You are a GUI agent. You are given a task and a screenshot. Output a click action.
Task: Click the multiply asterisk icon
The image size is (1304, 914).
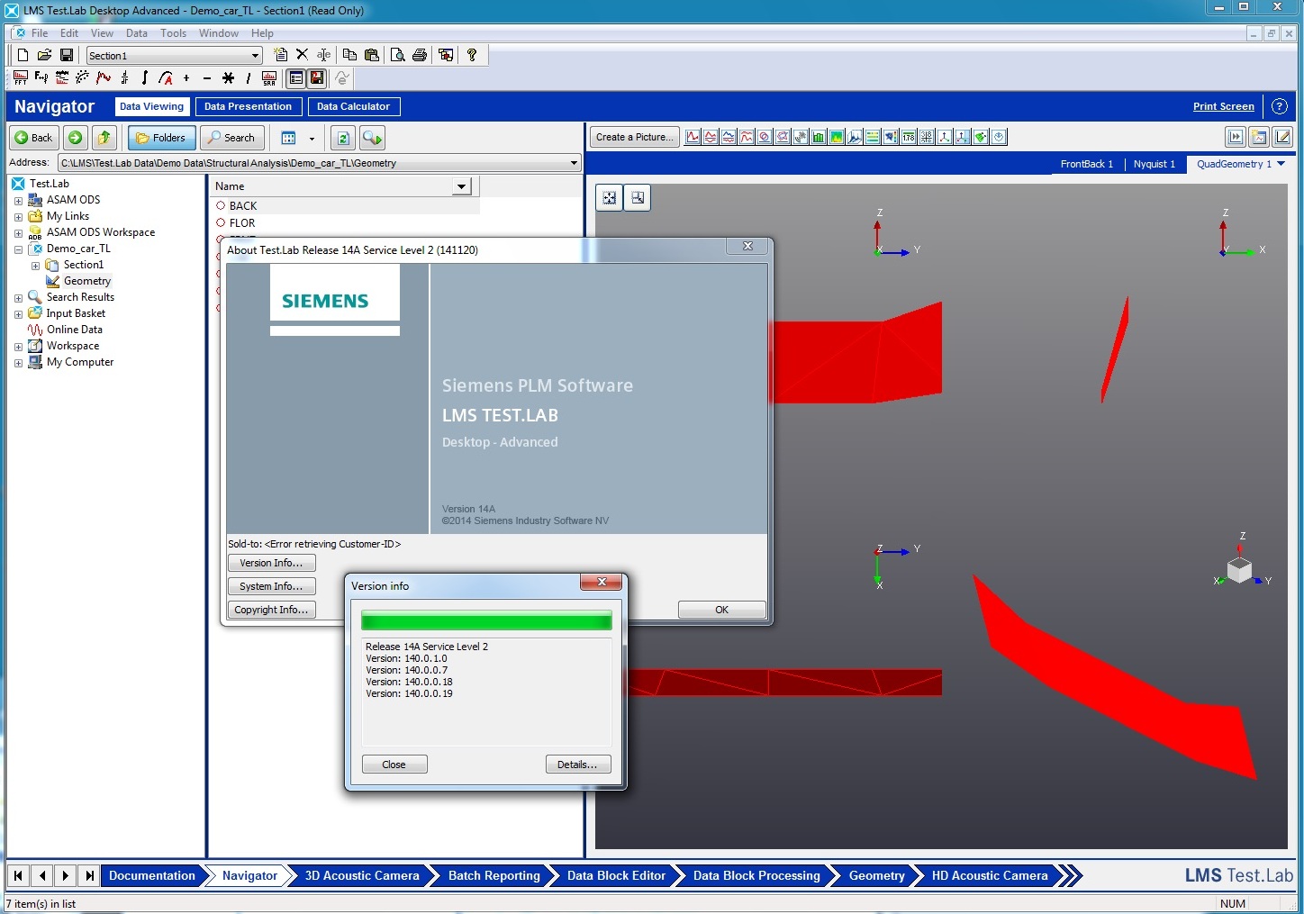228,78
